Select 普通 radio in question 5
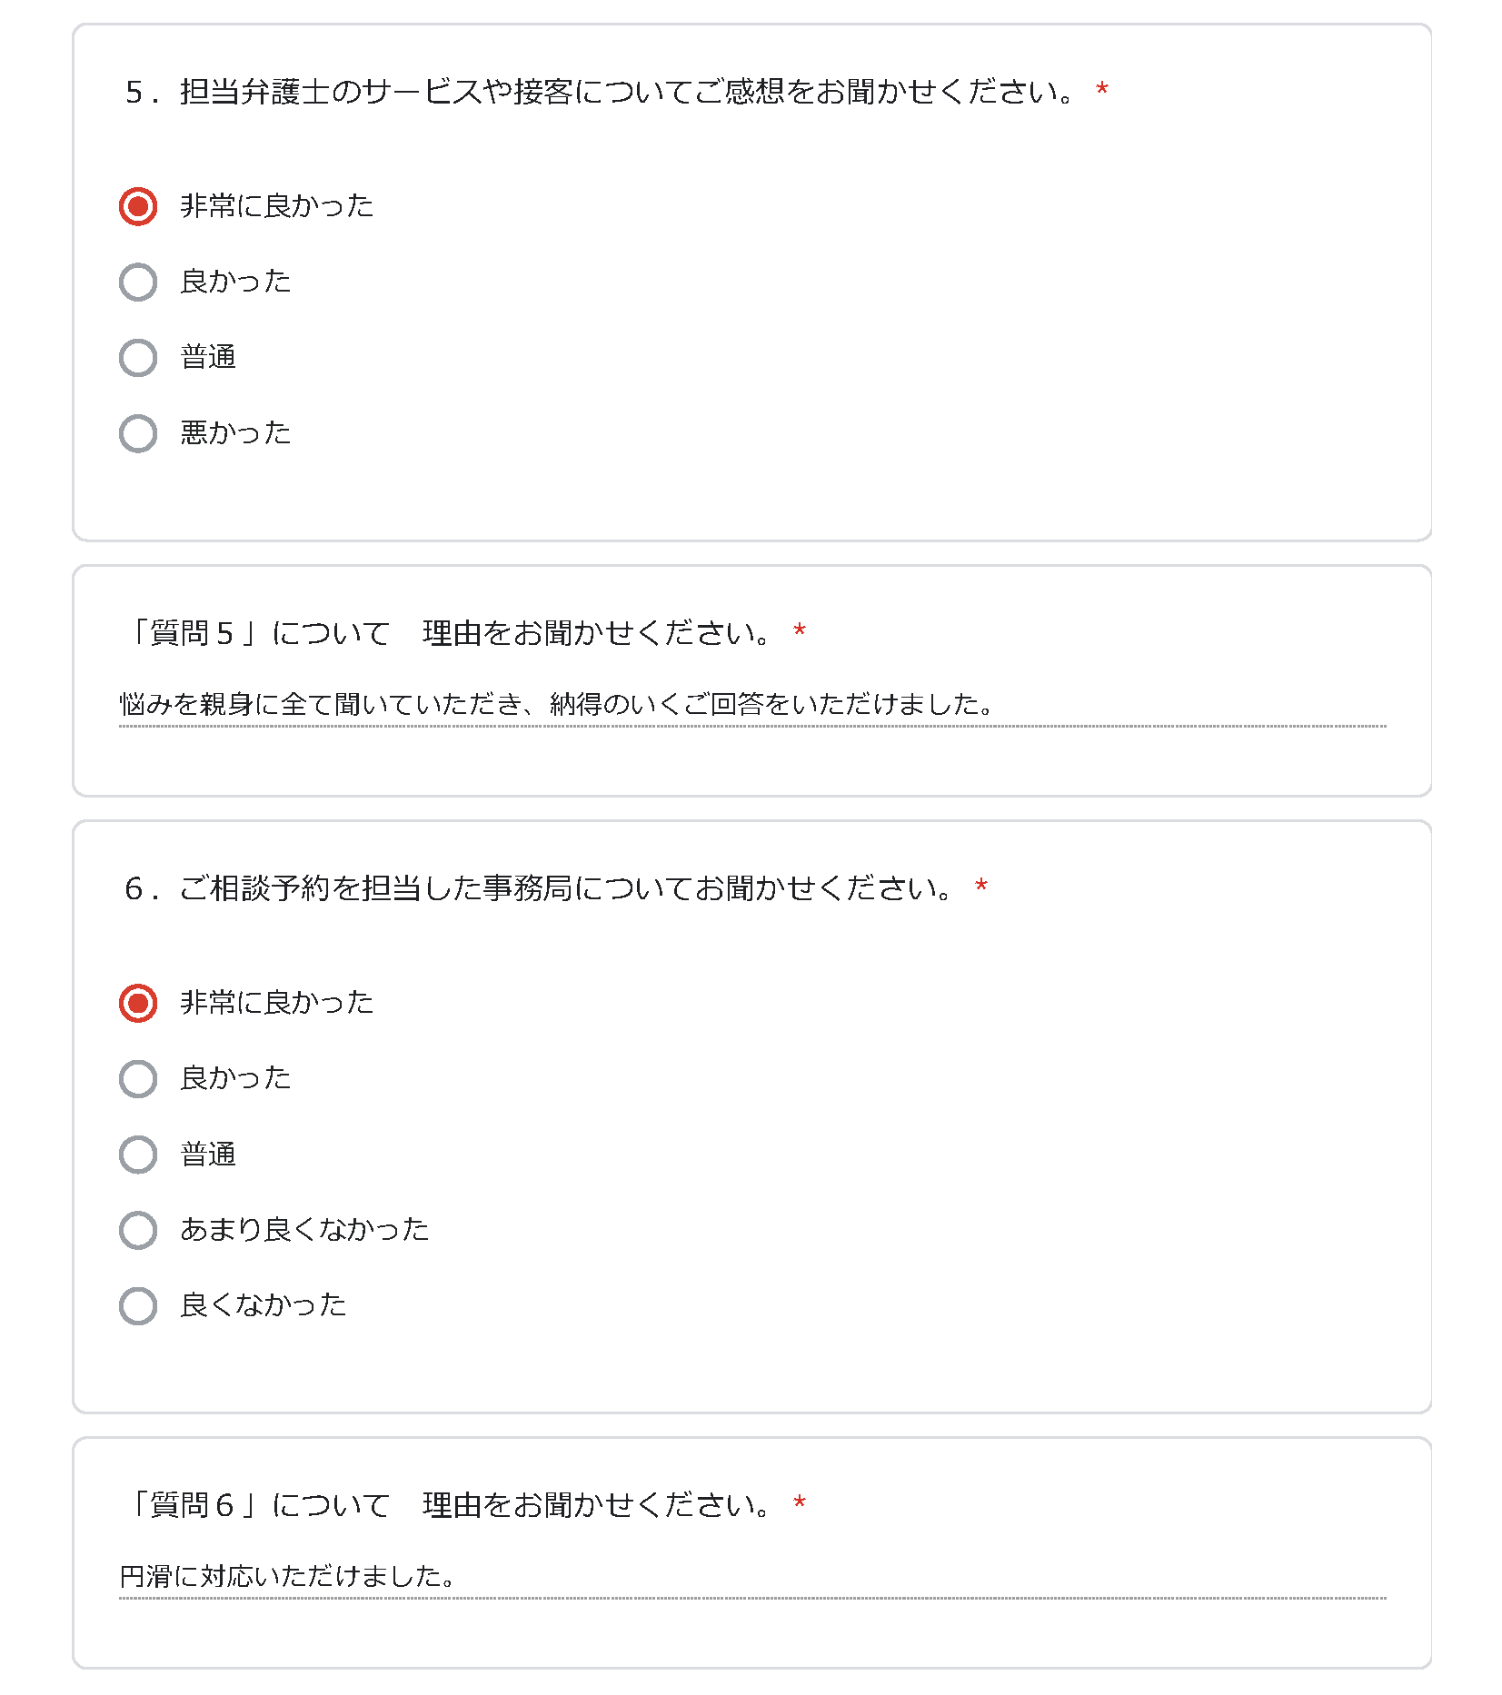1502x1695 pixels. pos(138,358)
